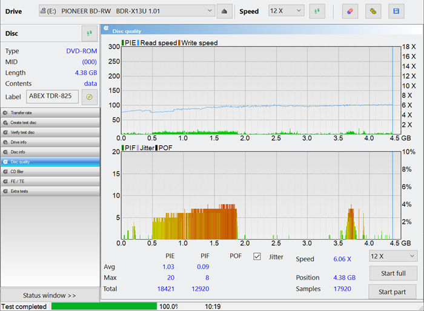The height and width of the screenshot is (311, 424).
Task: Expand the lower 12 X speed combo box
Action: click(x=393, y=257)
